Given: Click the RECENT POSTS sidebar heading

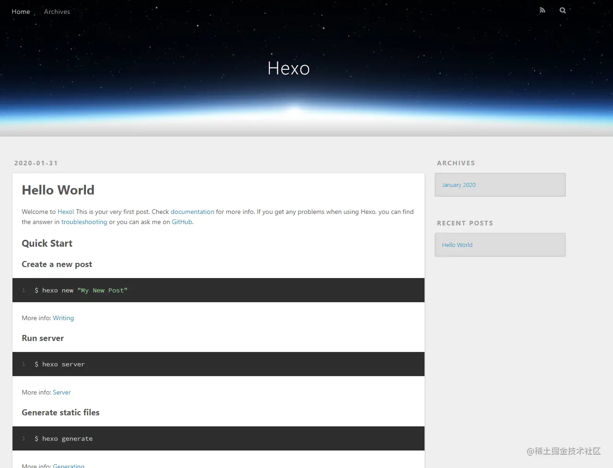Looking at the screenshot, I should tap(465, 223).
